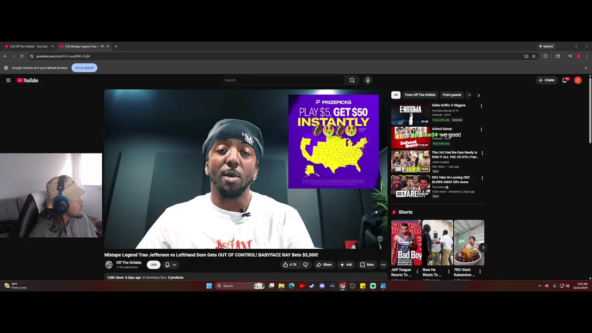Open options for KD's Take video
Screen dimensions: 592x333
482,178
